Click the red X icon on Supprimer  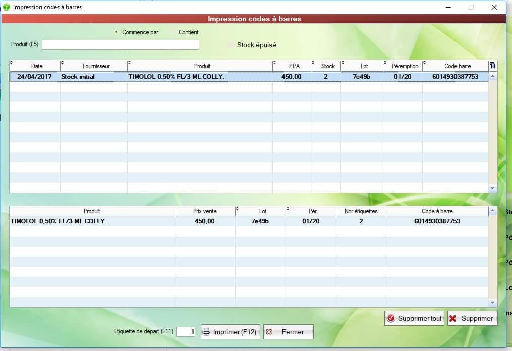pyautogui.click(x=452, y=318)
